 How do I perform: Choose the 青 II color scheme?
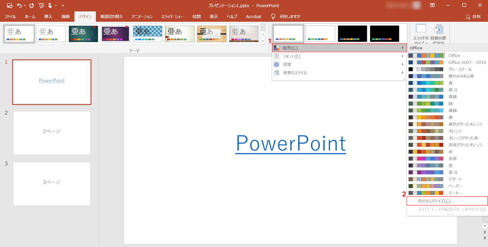click(447, 90)
